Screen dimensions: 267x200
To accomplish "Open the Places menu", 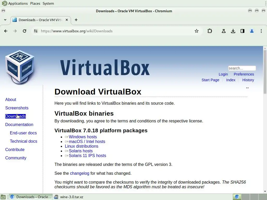I will (x=35, y=3).
